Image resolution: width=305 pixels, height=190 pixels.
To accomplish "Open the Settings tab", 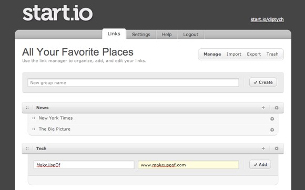I will point(141,35).
